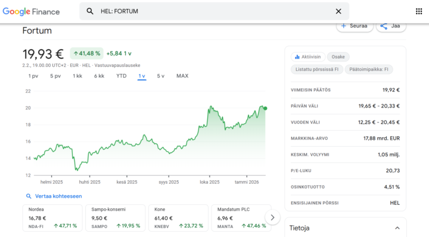Click the 17,88 mrd. EUR value
This screenshot has height=237, width=429.
point(381,138)
